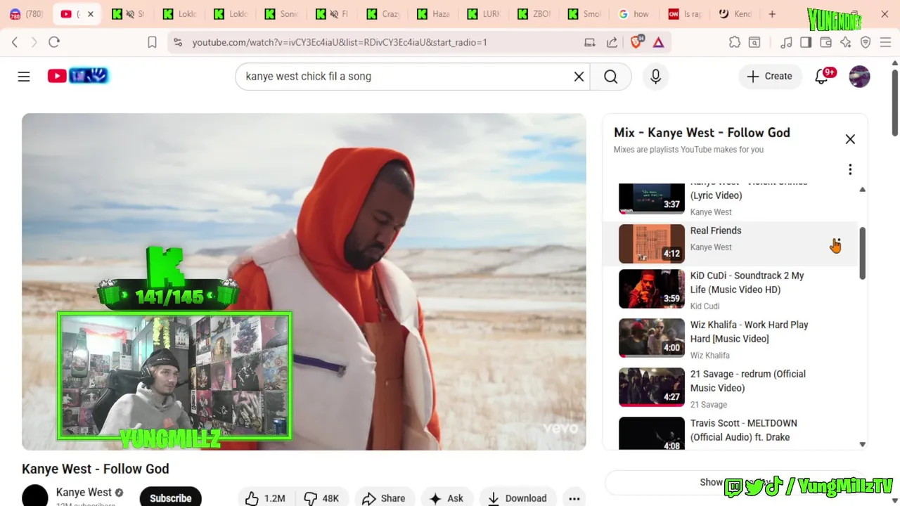Click 'Kanye West - Follow God' title
The width and height of the screenshot is (900, 506).
click(96, 469)
